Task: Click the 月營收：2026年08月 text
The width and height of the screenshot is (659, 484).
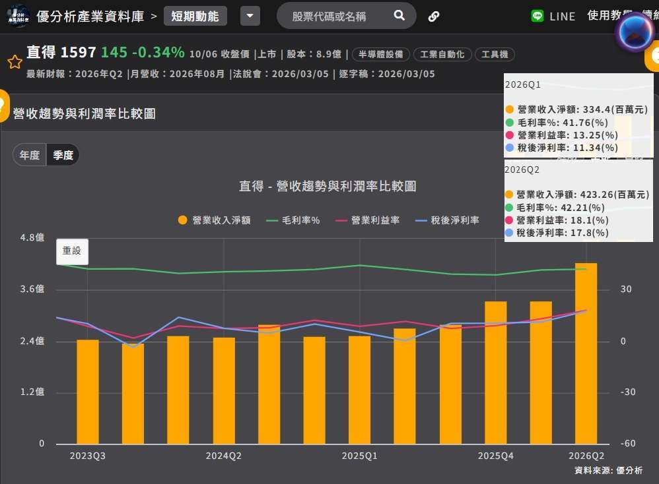Action: 178,74
